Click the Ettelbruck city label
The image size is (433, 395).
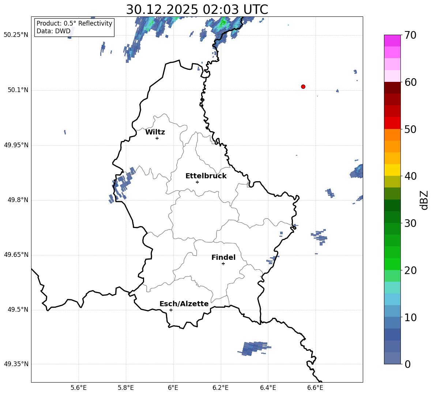(206, 176)
